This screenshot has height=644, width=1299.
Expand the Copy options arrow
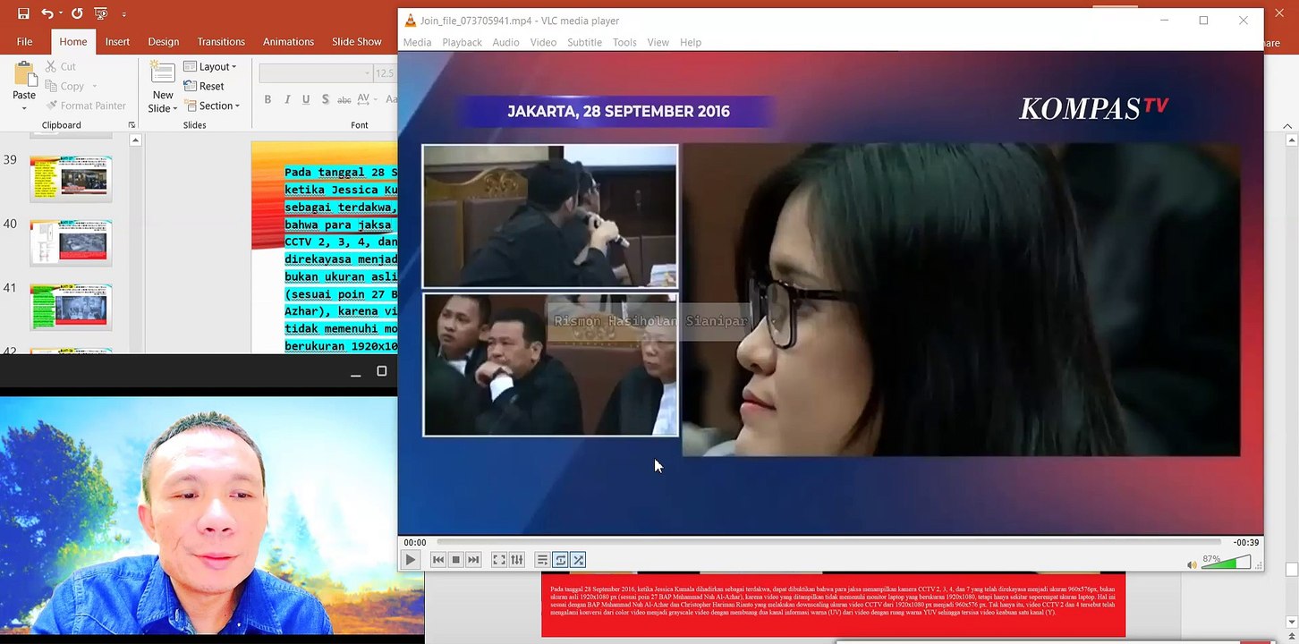(x=93, y=87)
